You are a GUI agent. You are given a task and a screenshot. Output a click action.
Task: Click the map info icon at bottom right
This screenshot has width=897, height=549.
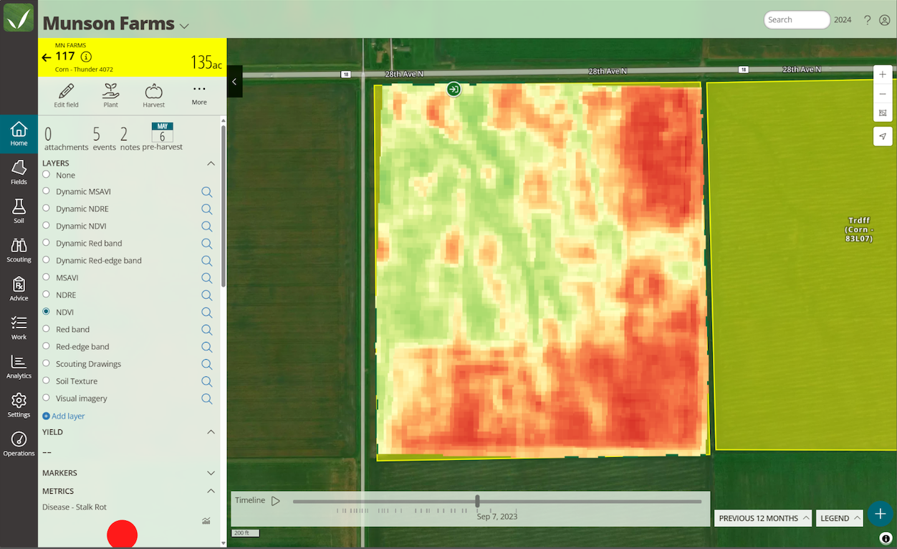click(886, 538)
